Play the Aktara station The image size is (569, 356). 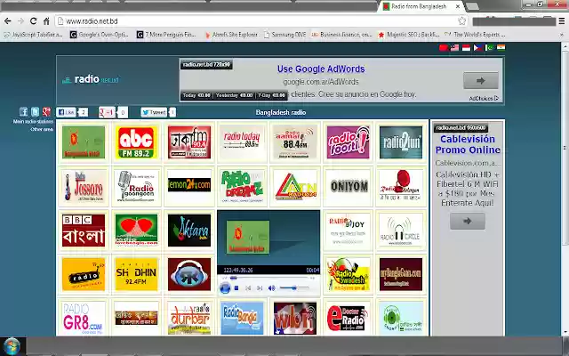click(x=189, y=231)
